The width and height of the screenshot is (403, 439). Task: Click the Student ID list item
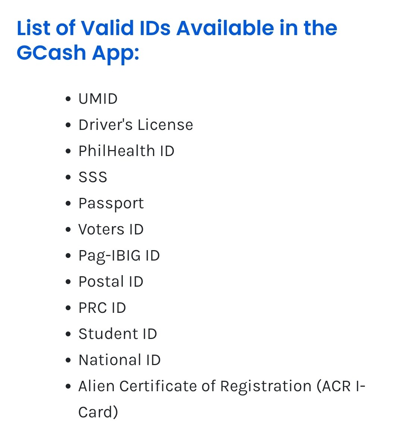click(x=118, y=334)
